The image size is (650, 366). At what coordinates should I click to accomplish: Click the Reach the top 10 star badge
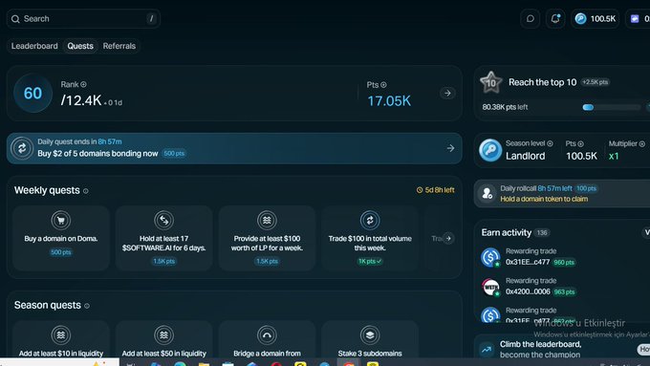[x=490, y=82]
